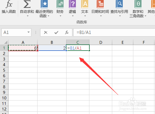Expand the Financial (财务) dropdown arrow

pyautogui.click(x=60, y=16)
